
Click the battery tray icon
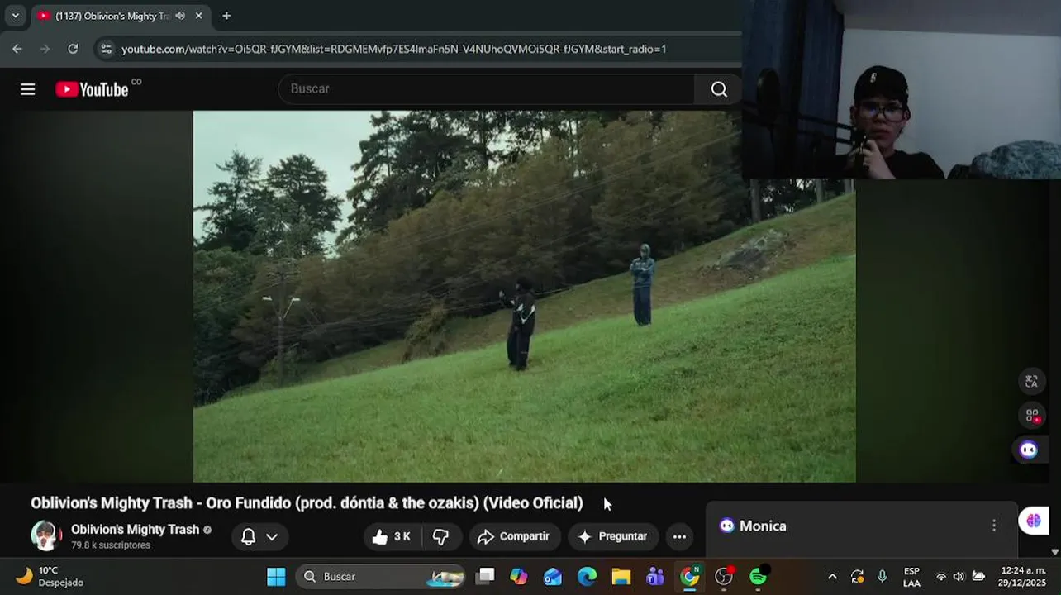[978, 577]
